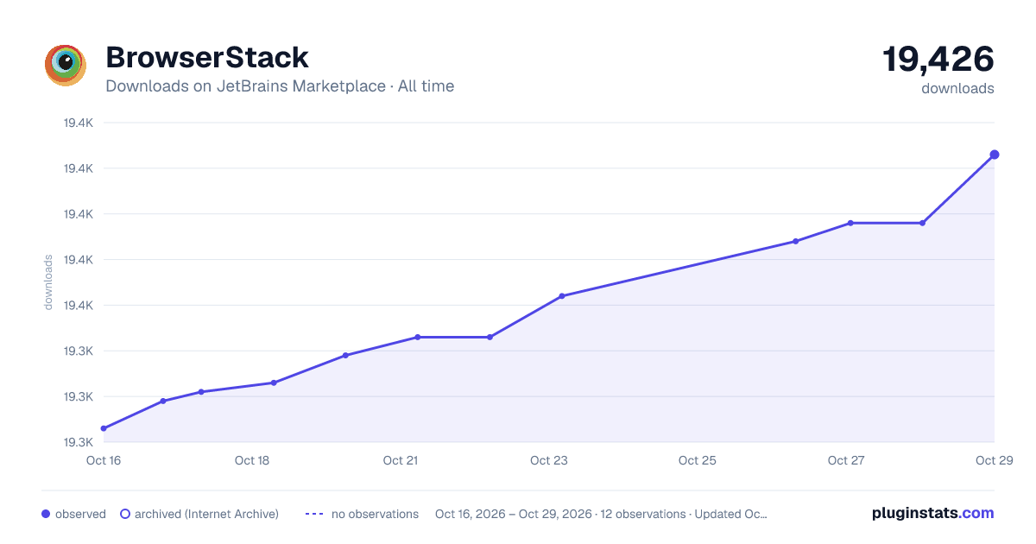Click the BrowserStack title heading
1036x544 pixels.
coord(207,58)
